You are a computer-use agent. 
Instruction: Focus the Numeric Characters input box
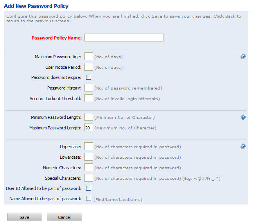coord(88,168)
